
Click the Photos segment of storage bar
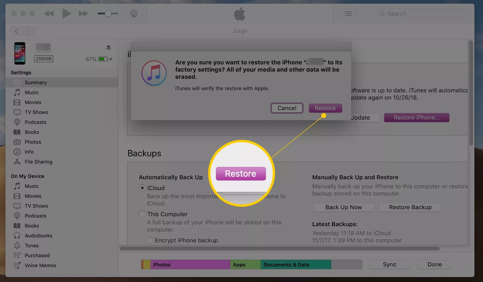click(x=190, y=264)
